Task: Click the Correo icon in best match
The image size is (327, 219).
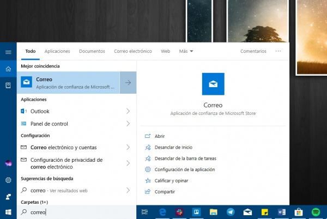Action: click(x=27, y=82)
